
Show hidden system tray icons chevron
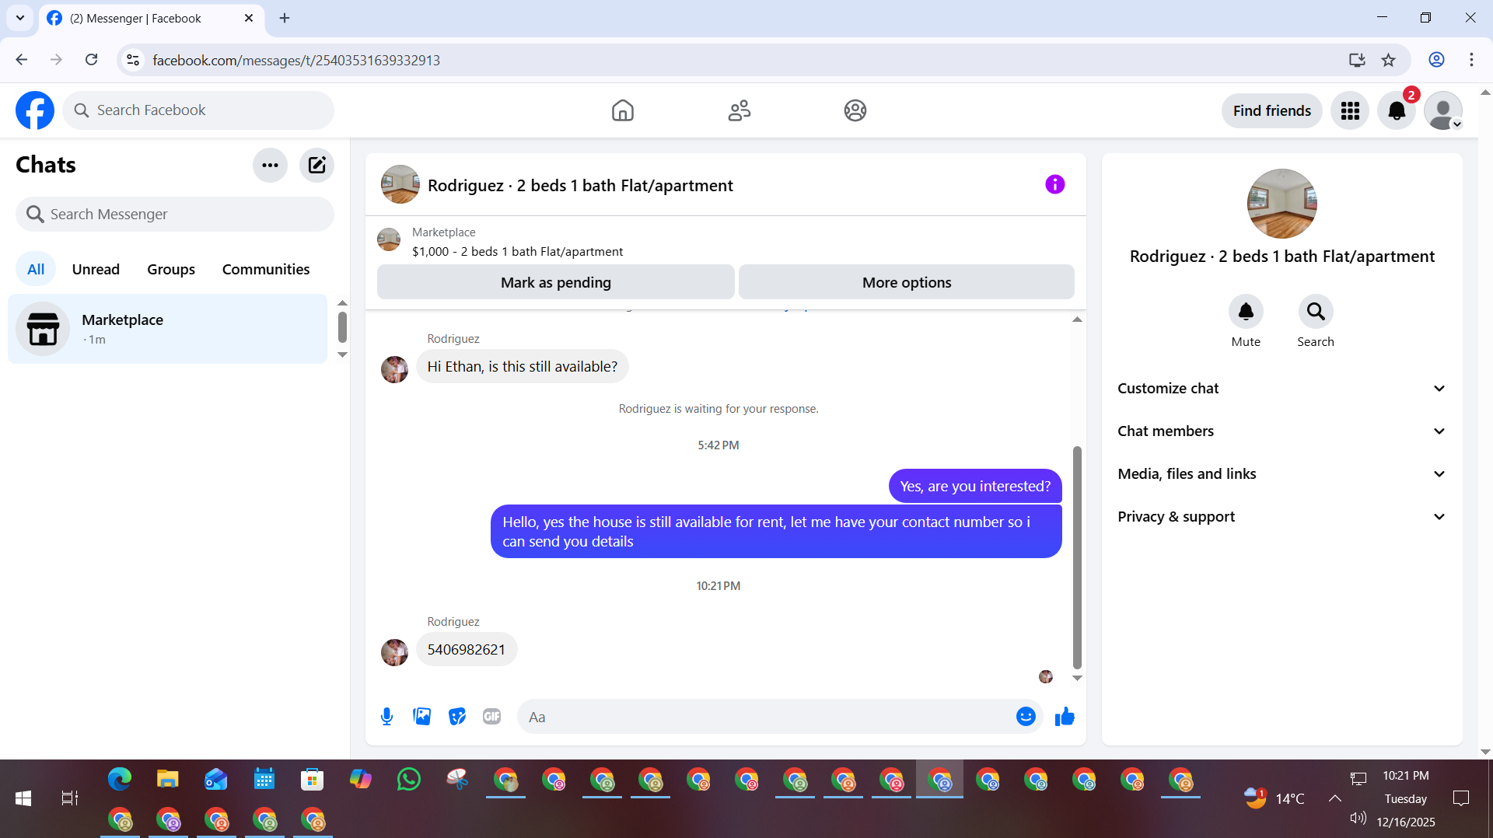1334,798
